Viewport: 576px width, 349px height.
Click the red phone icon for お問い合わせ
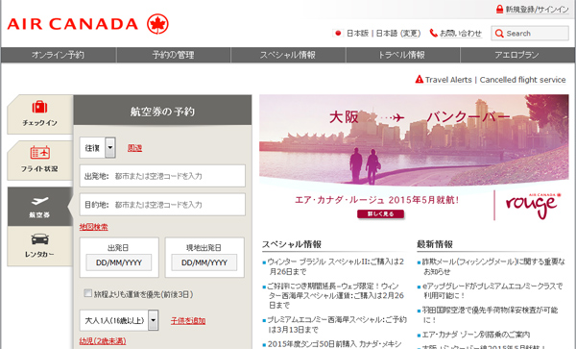click(434, 33)
